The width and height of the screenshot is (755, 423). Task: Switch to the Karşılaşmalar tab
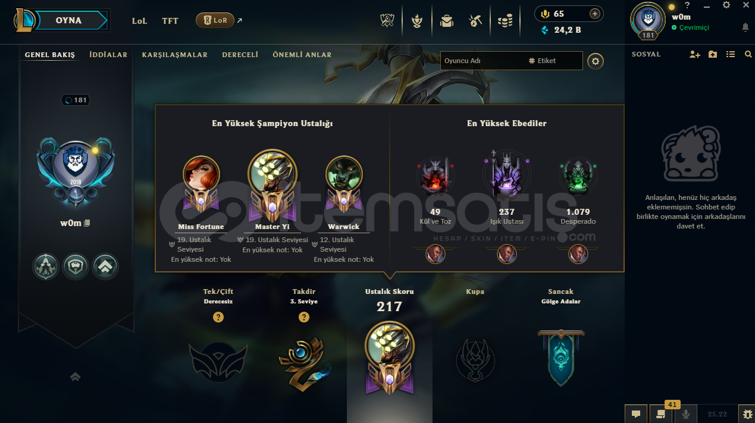[x=175, y=55]
